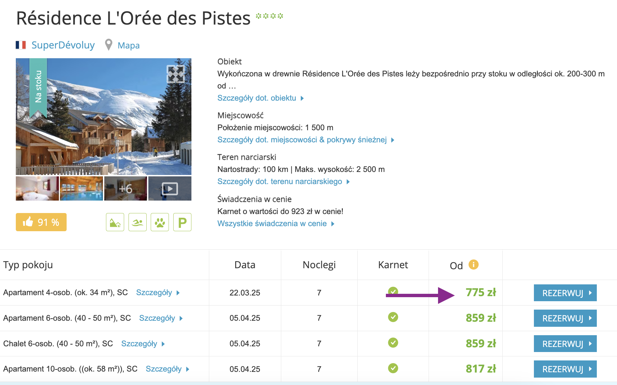Click the orange info icon beside Od
Image resolution: width=617 pixels, height=385 pixels.
[x=473, y=265]
